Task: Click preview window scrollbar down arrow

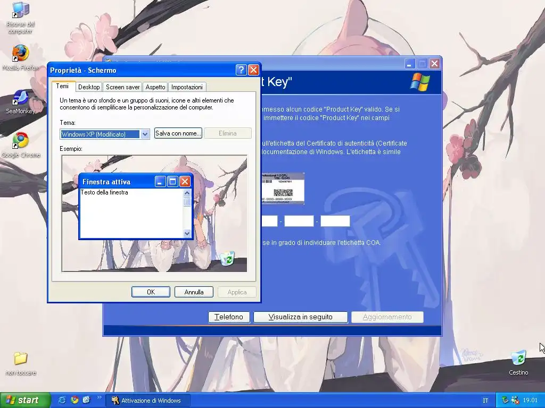Action: pyautogui.click(x=187, y=234)
